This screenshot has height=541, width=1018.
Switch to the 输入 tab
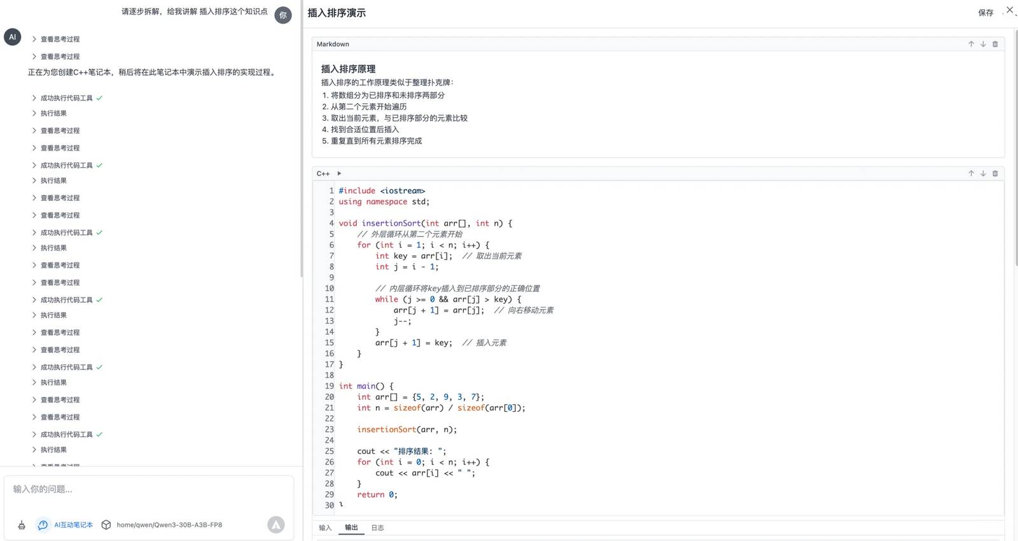click(x=325, y=528)
